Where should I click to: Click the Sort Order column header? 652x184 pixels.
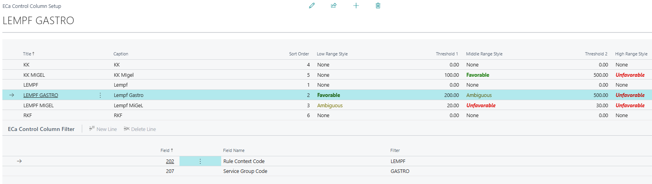point(299,54)
